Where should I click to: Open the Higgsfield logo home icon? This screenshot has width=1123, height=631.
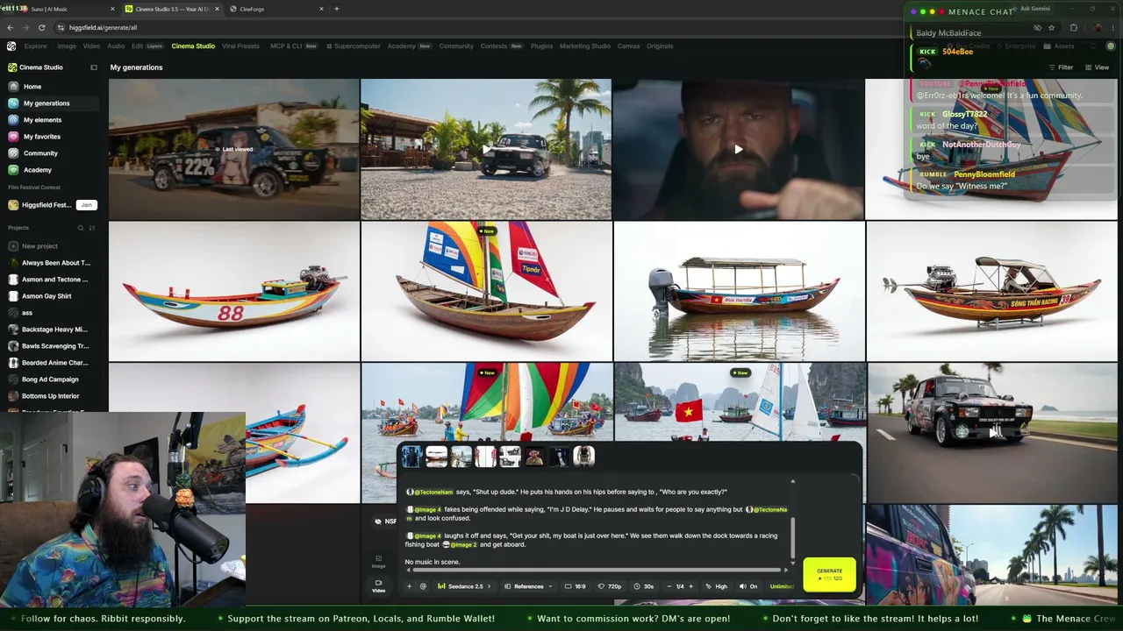(x=11, y=46)
